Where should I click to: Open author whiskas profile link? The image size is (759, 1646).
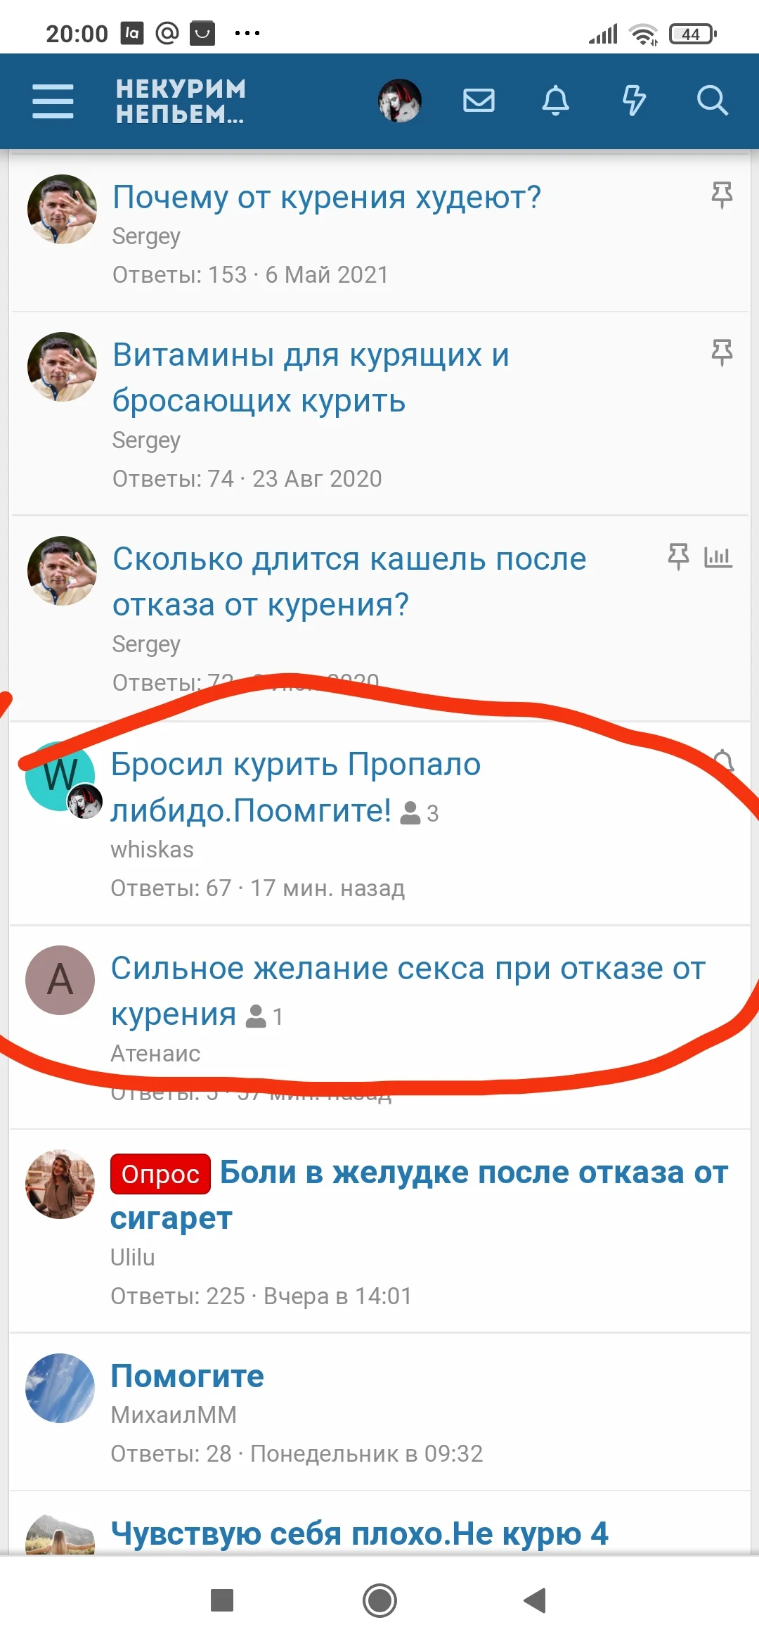click(x=152, y=850)
